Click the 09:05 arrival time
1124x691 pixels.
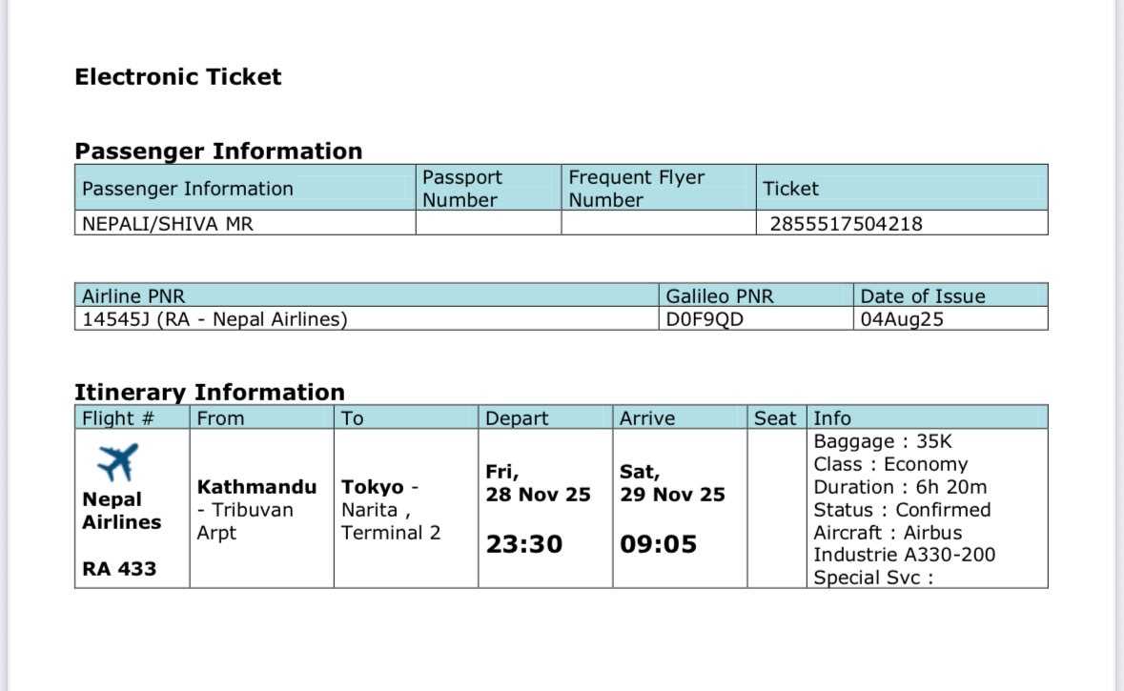658,544
